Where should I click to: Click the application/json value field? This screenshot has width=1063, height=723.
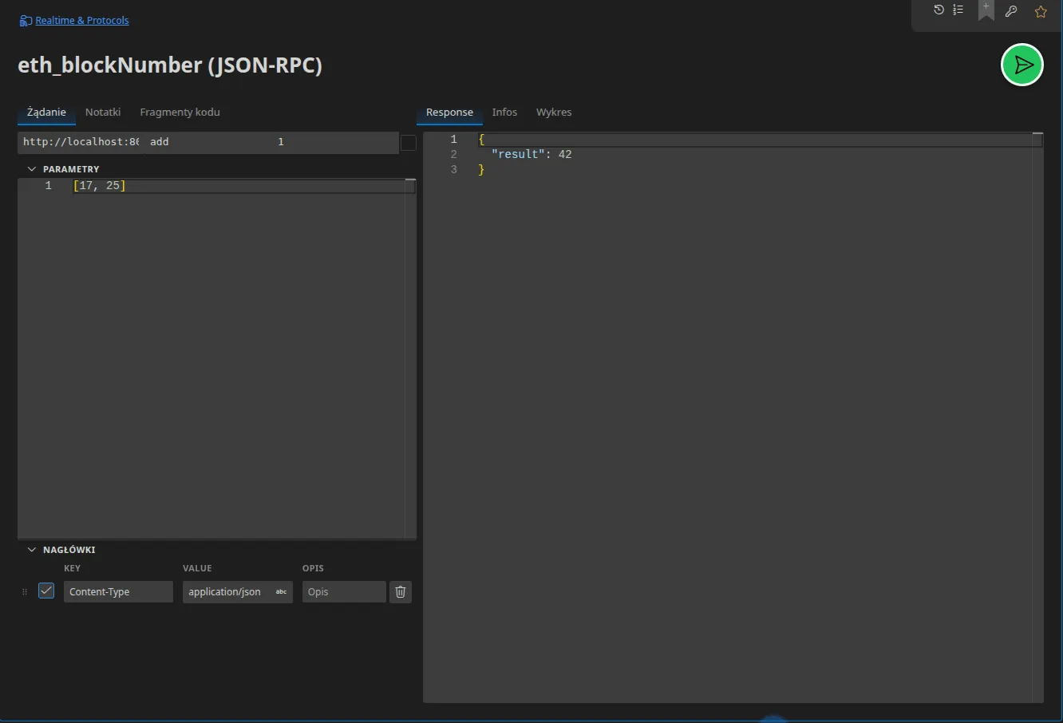pos(238,591)
